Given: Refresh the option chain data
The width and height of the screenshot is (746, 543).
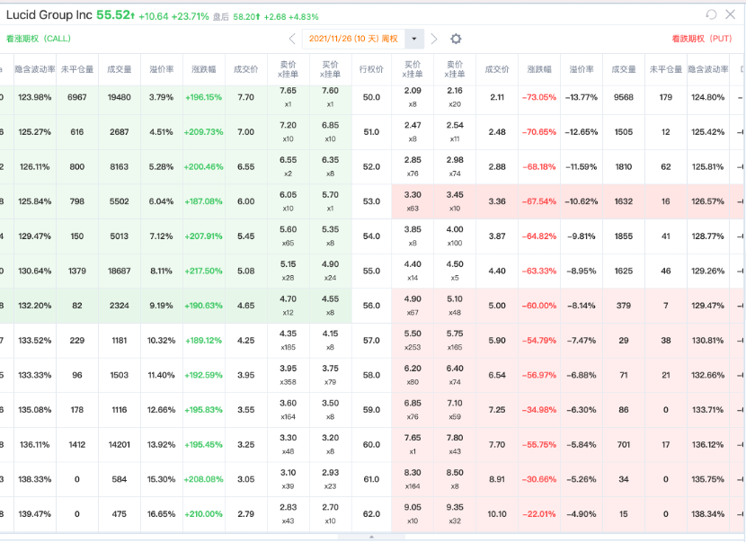Looking at the screenshot, I should pos(711,14).
